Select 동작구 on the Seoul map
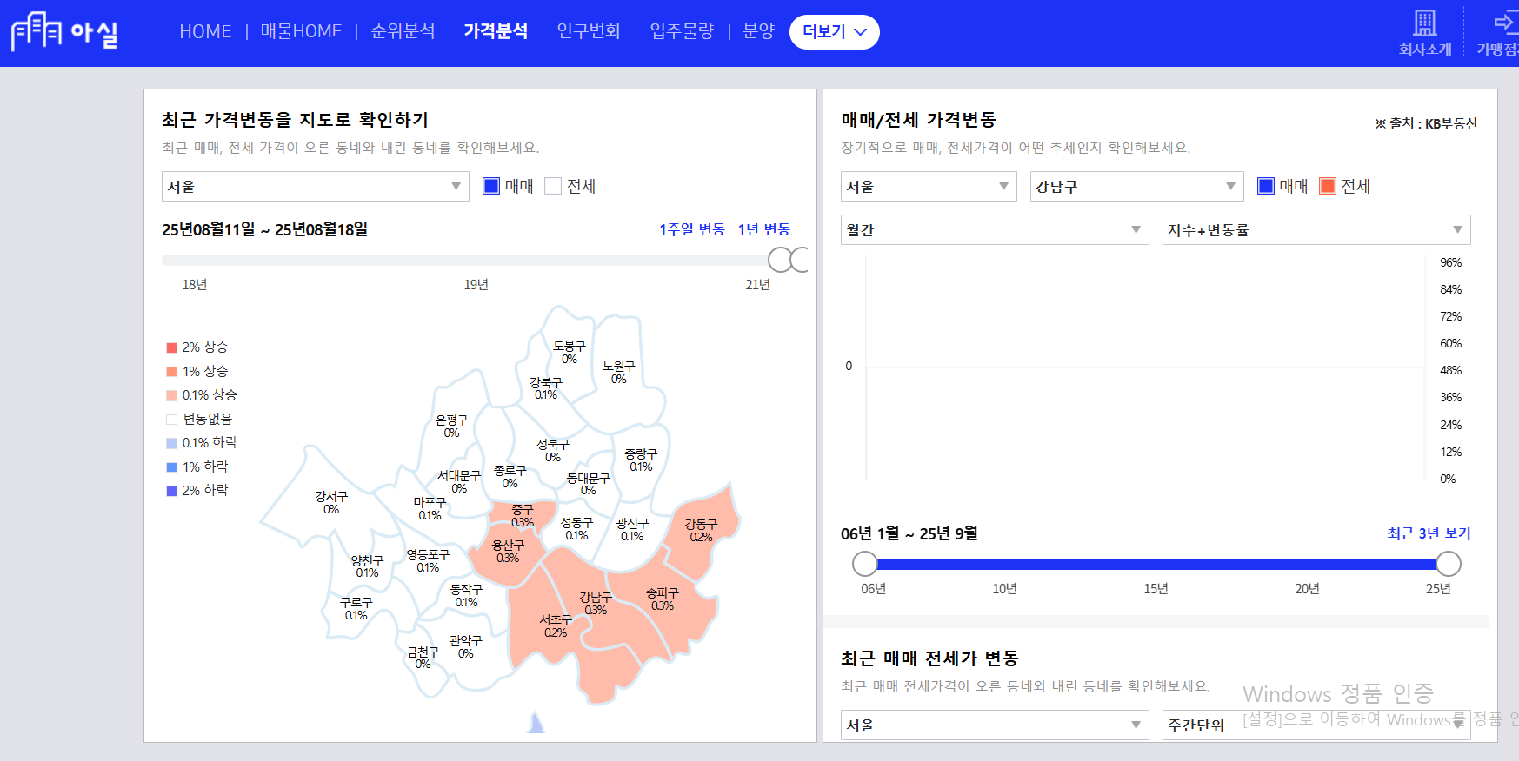 (x=466, y=595)
